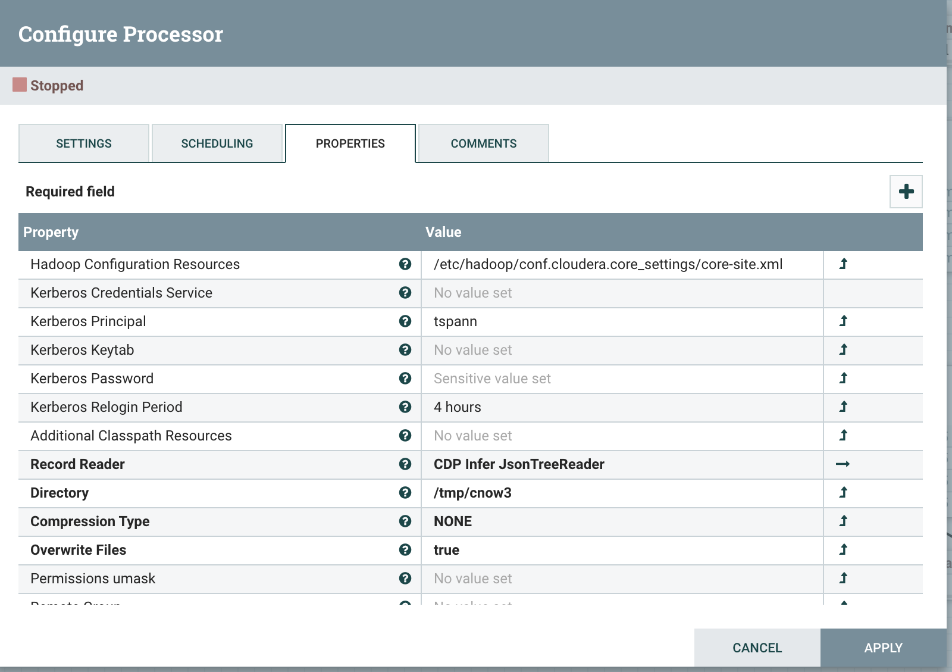Apply the processor configuration
This screenshot has height=672, width=952.
click(884, 648)
